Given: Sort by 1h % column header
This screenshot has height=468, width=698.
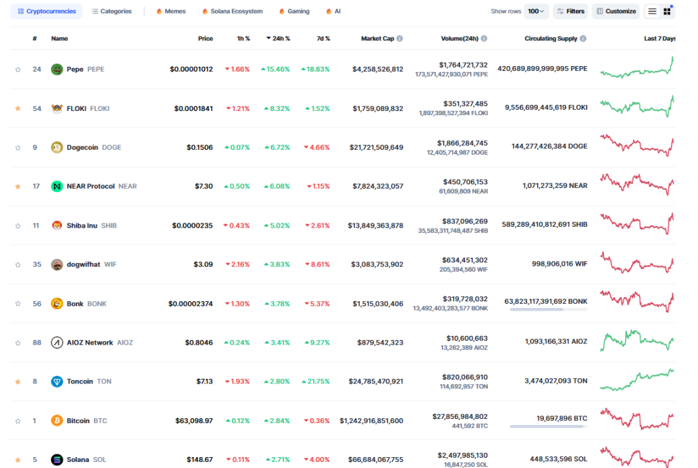Looking at the screenshot, I should pos(243,39).
